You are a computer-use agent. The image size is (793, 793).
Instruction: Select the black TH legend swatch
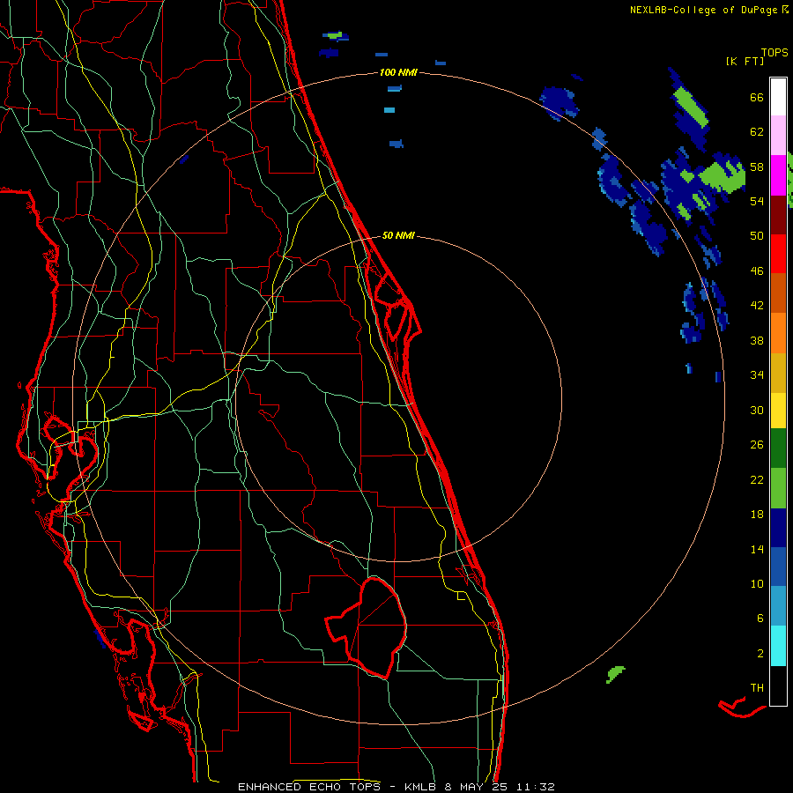click(778, 686)
